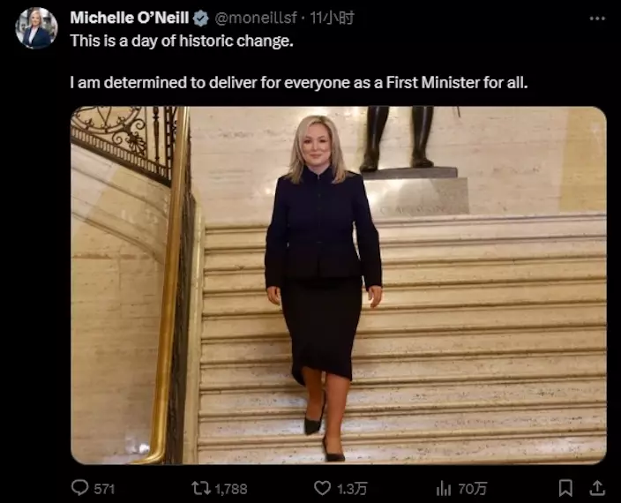This screenshot has height=503, width=621.
Task: Click the share icon on the tweet
Action: [596, 487]
